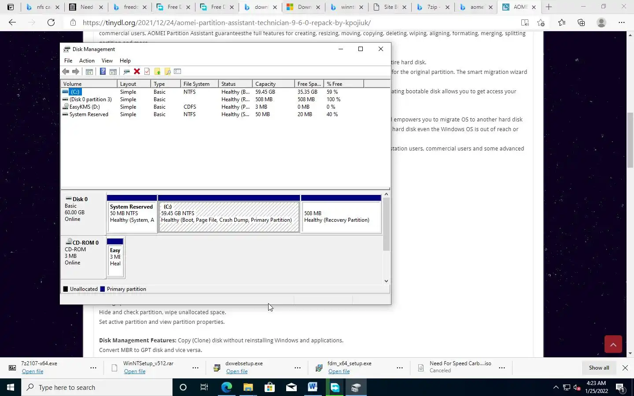Open the browser Favorites list icon
634x396 pixels.
click(562, 22)
